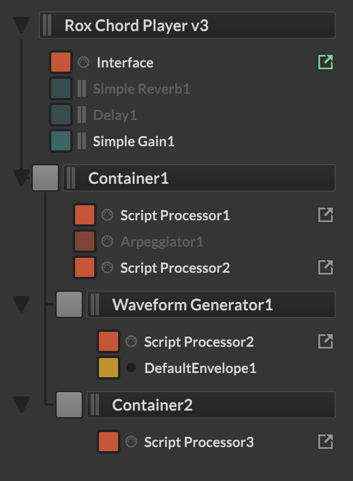Select the Simple Gain1 module
Screen dimensions: 353x481
click(134, 141)
